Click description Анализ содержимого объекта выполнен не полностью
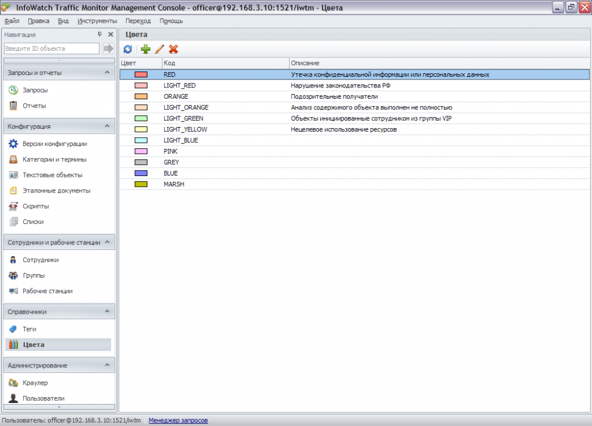Image resolution: width=592 pixels, height=426 pixels. (x=372, y=108)
